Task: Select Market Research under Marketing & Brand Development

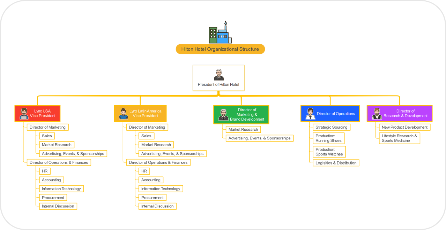Action: 243,130
